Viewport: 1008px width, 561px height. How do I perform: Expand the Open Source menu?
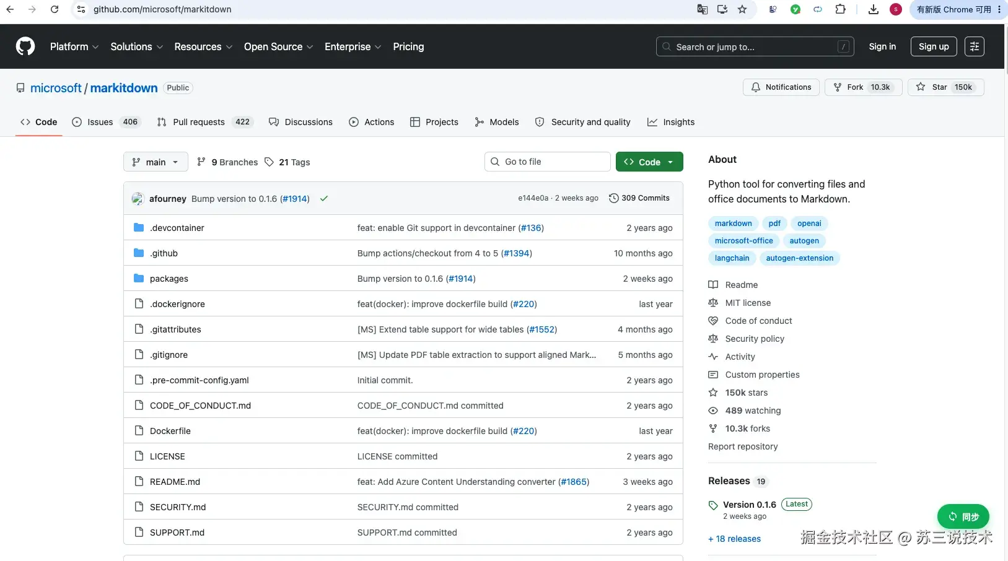[x=279, y=46]
